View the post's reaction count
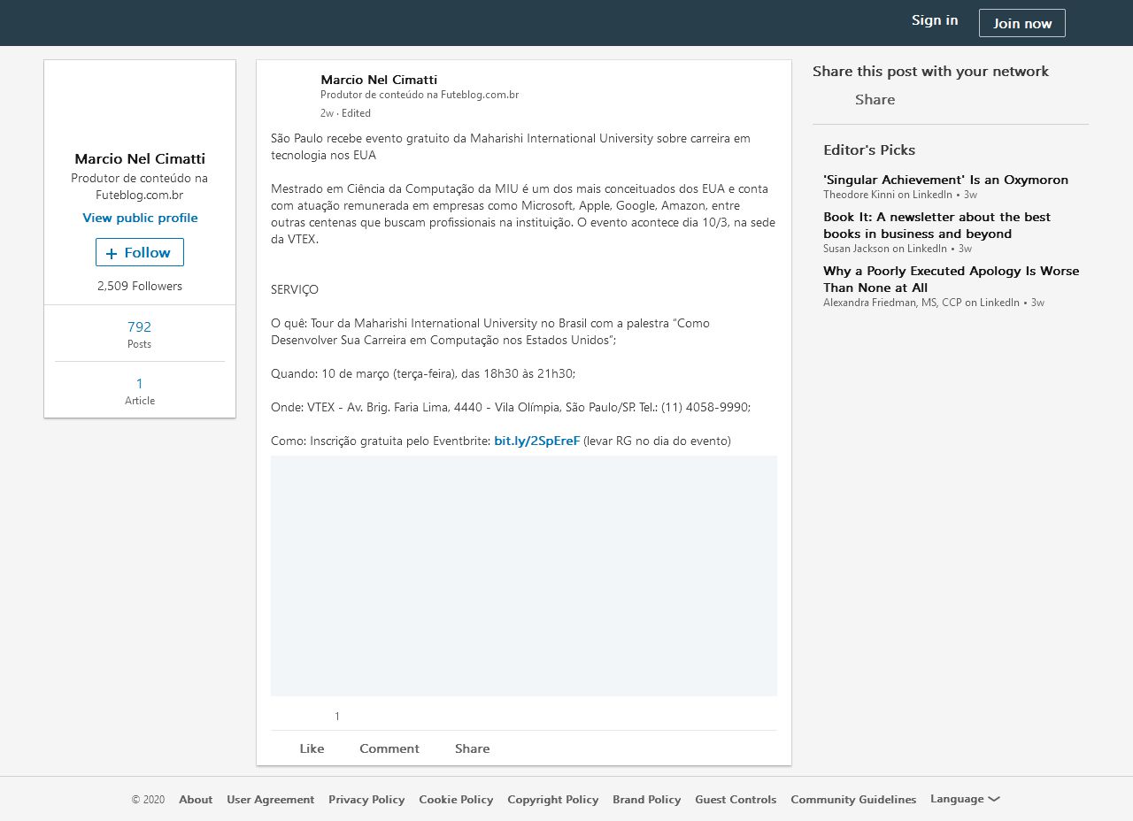This screenshot has height=821, width=1133. pyautogui.click(x=336, y=717)
